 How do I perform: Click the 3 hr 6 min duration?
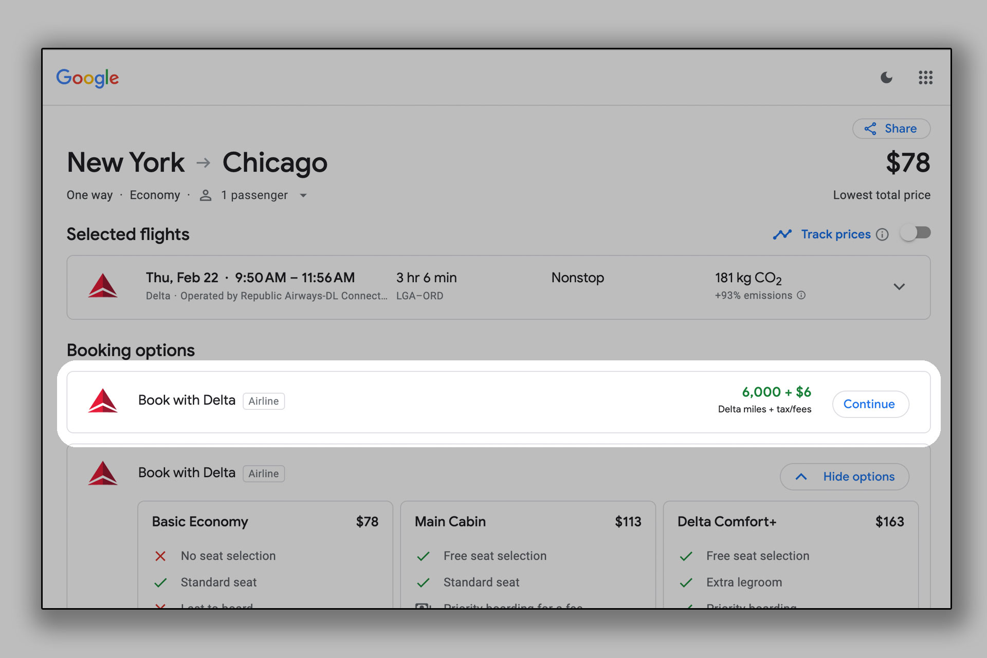coord(426,278)
